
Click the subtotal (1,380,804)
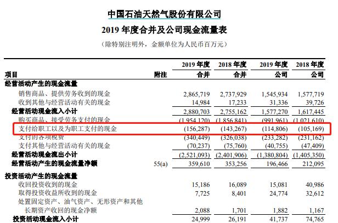[273, 155]
